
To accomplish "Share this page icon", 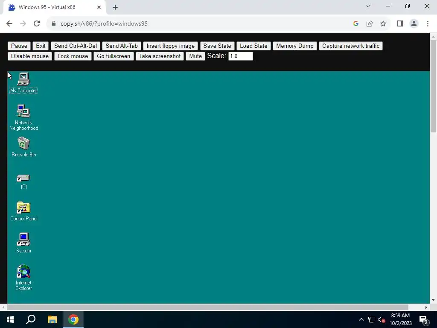I will [370, 23].
